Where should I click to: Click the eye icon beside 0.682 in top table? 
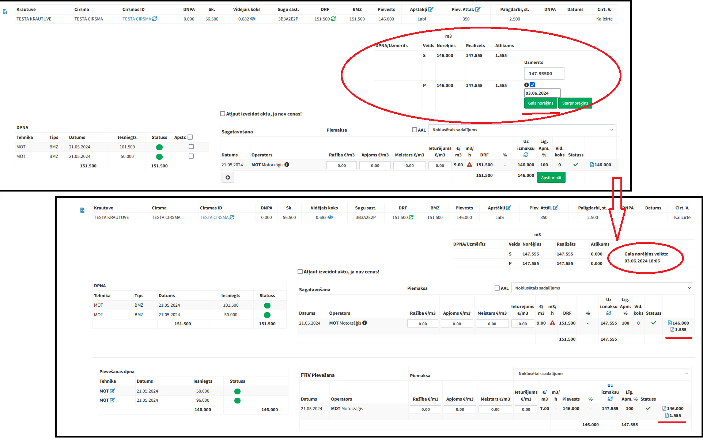(x=253, y=19)
